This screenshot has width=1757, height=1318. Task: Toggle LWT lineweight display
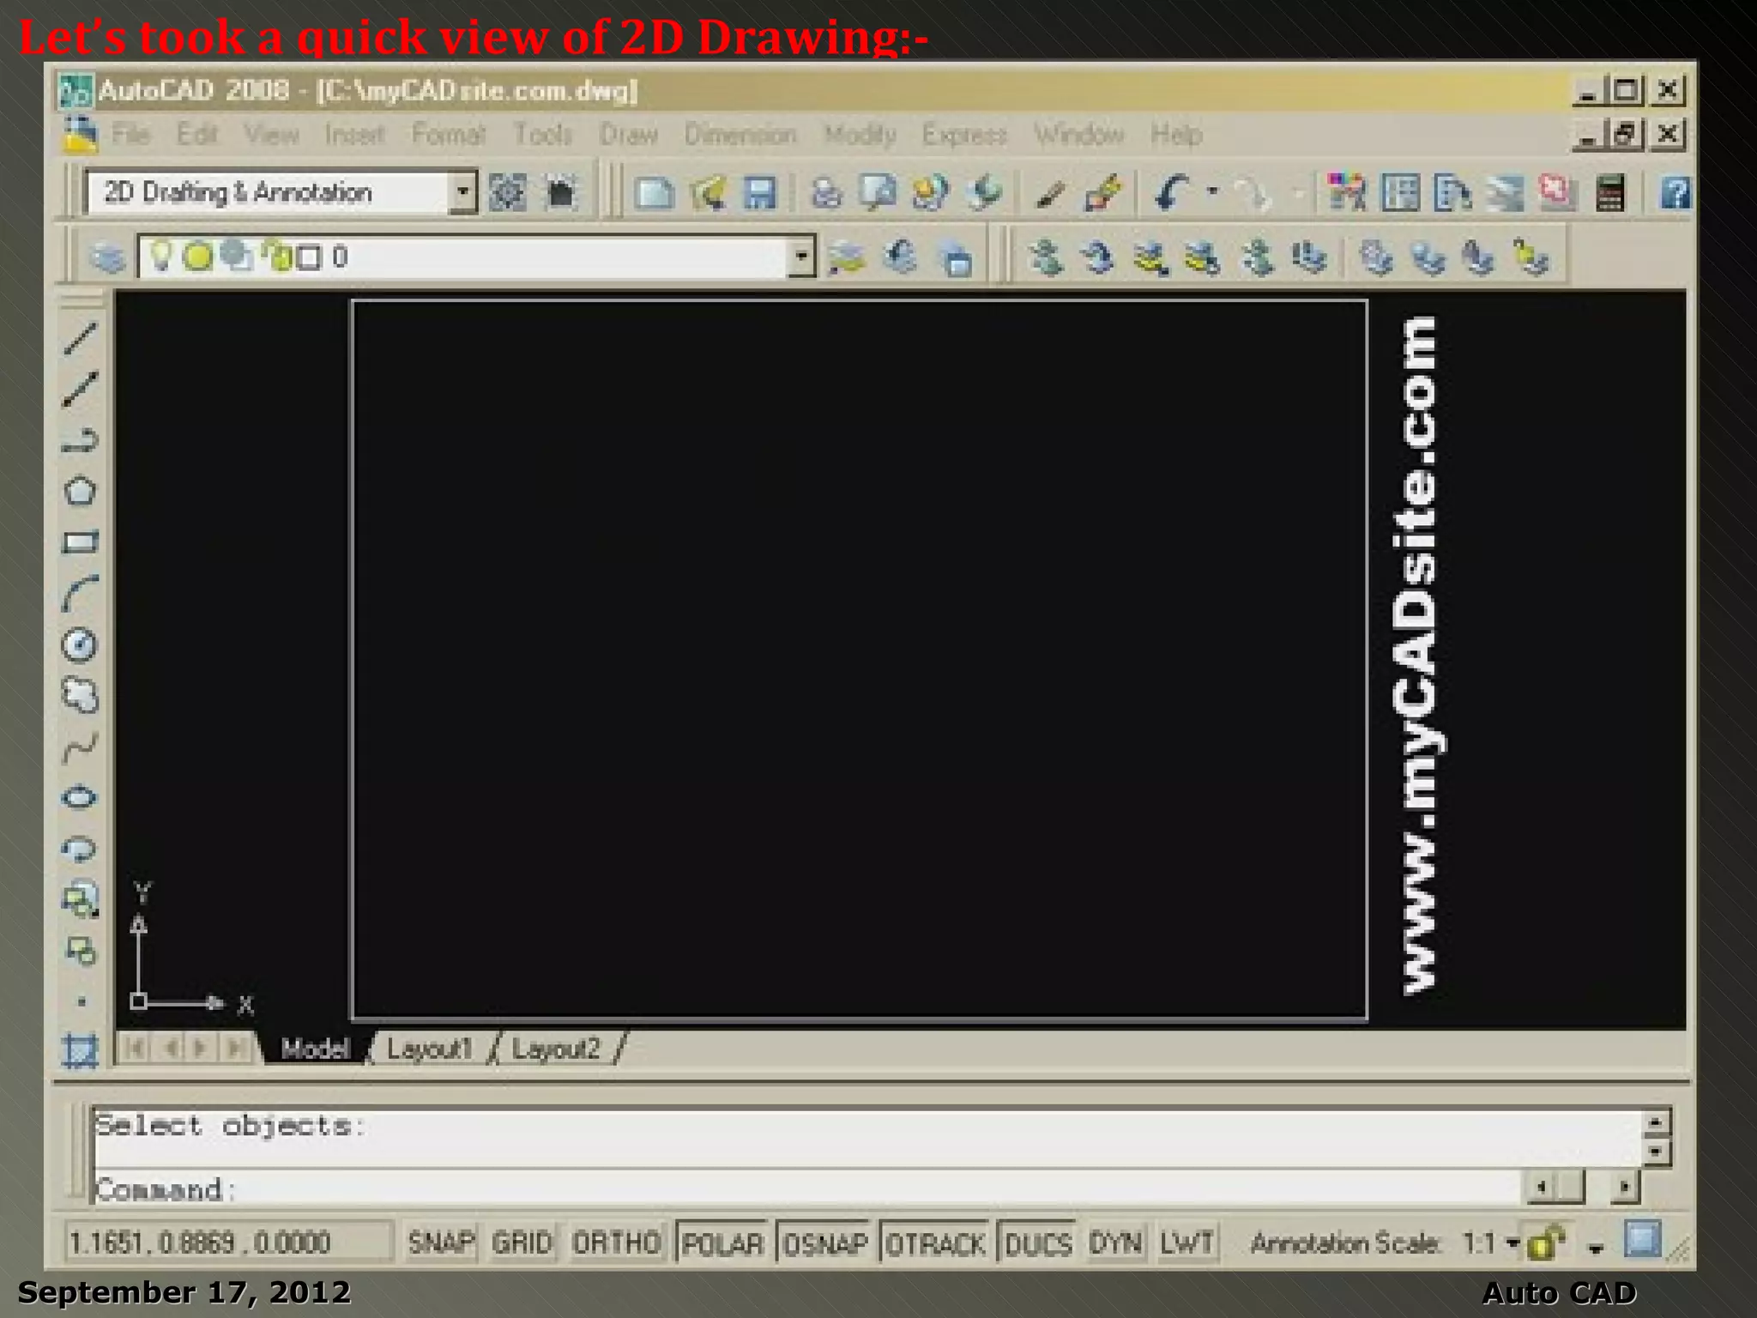1187,1242
